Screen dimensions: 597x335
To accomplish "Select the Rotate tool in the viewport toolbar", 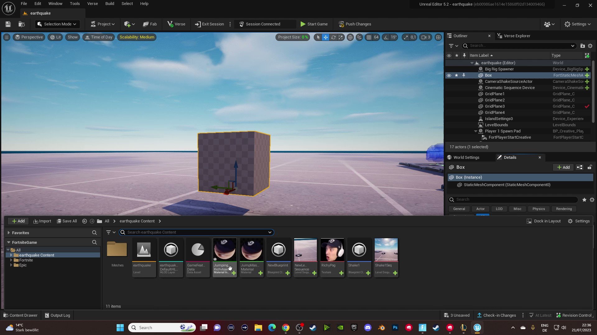I will pos(333,37).
